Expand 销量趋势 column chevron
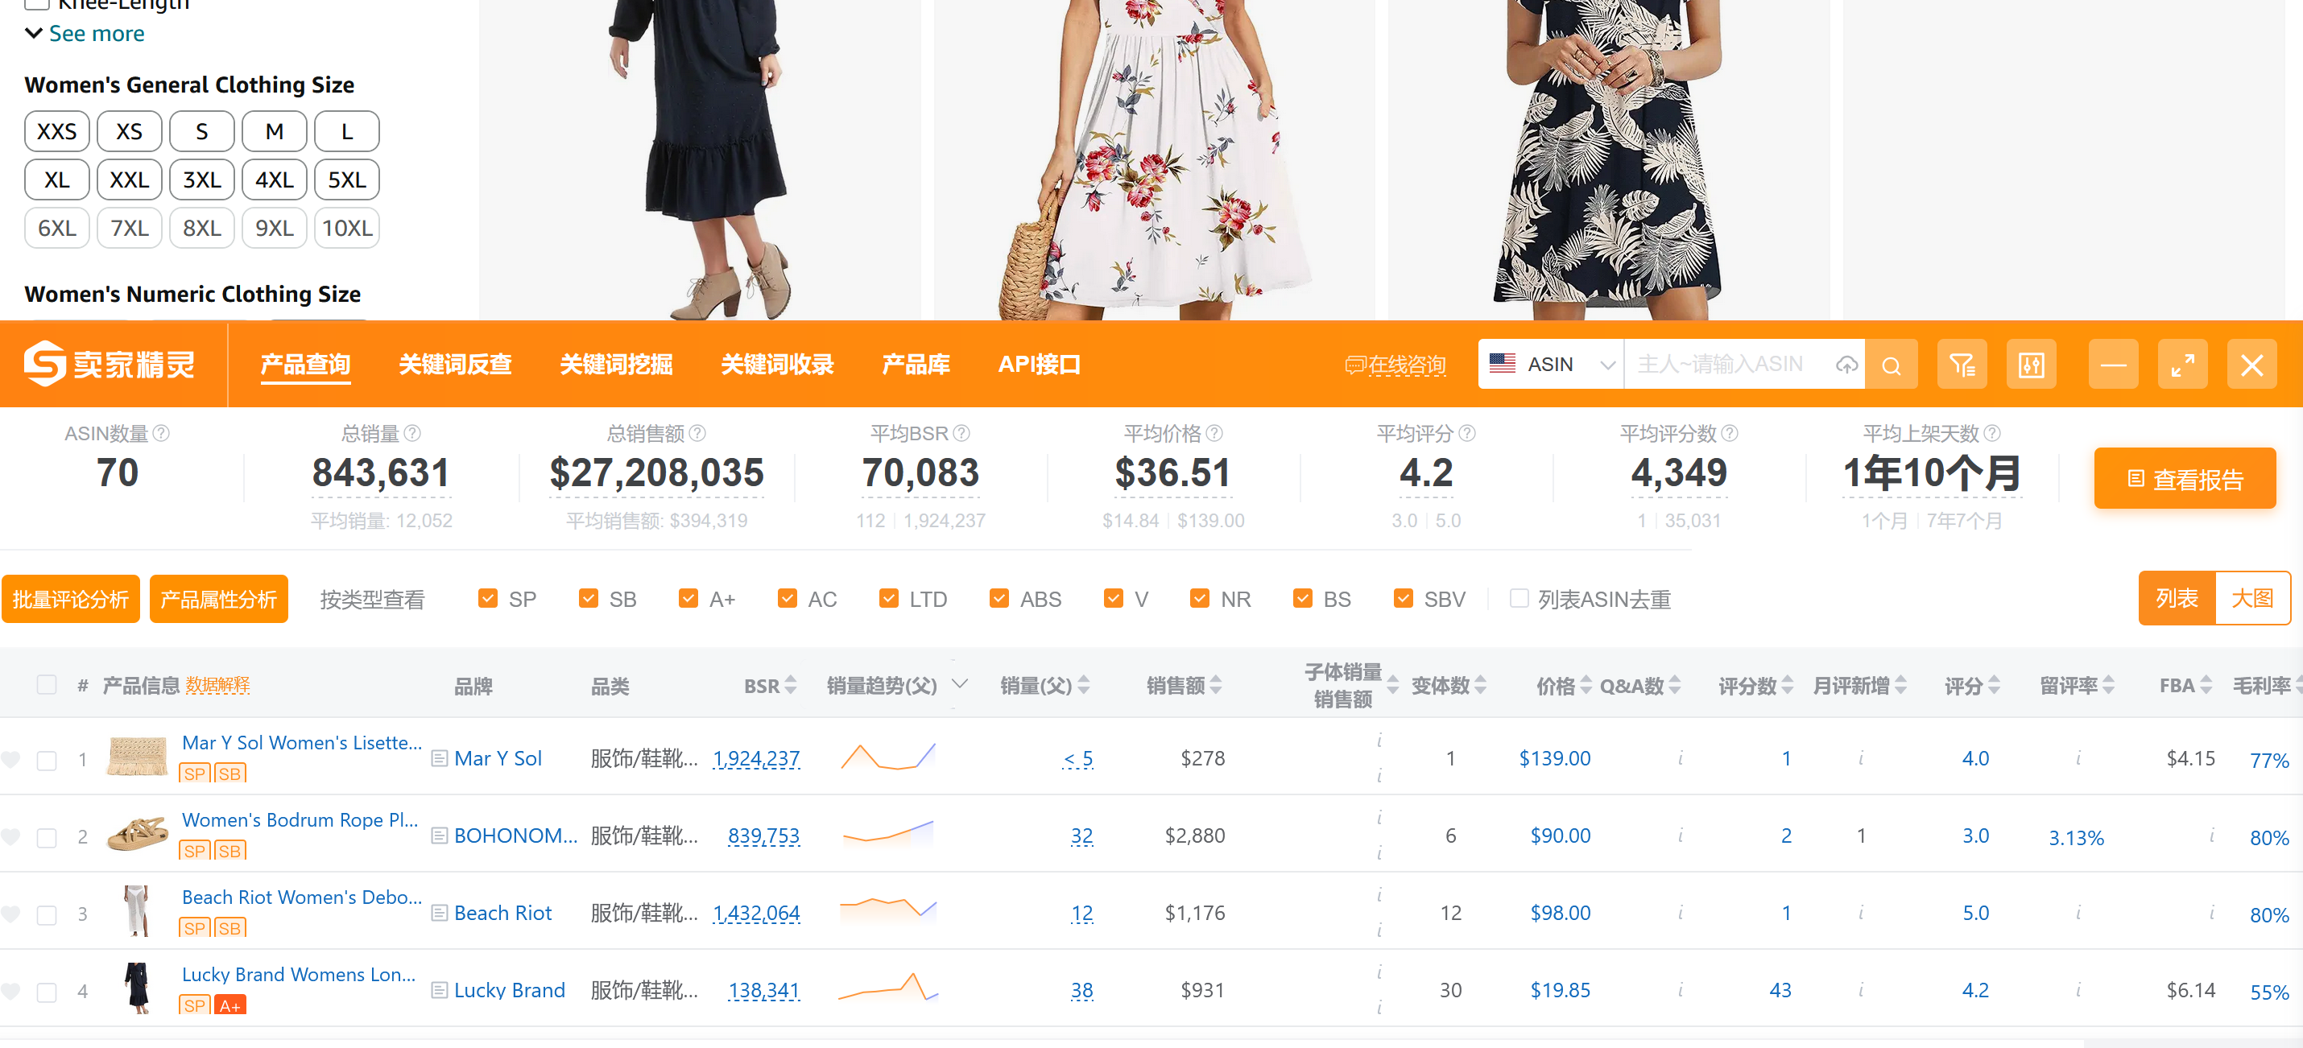The height and width of the screenshot is (1048, 2303). [959, 684]
